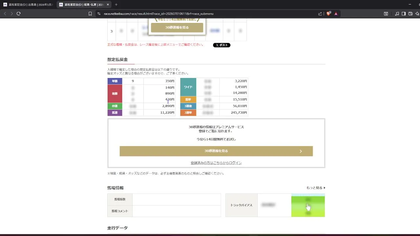Click the wide 30秒速報を見る banner button
Screen dimensions: 420x236
click(x=216, y=151)
